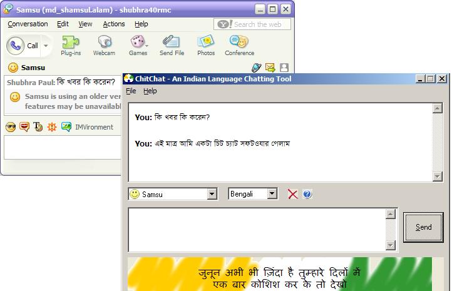This screenshot has height=291, width=457.
Task: Open the Actions menu
Action: click(x=114, y=24)
